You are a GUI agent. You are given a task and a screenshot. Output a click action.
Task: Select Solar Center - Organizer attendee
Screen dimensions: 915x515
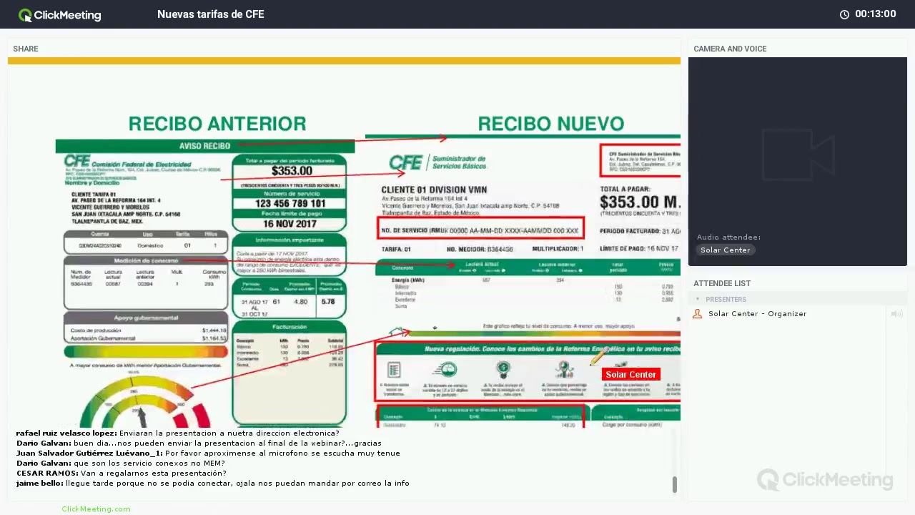click(x=757, y=314)
